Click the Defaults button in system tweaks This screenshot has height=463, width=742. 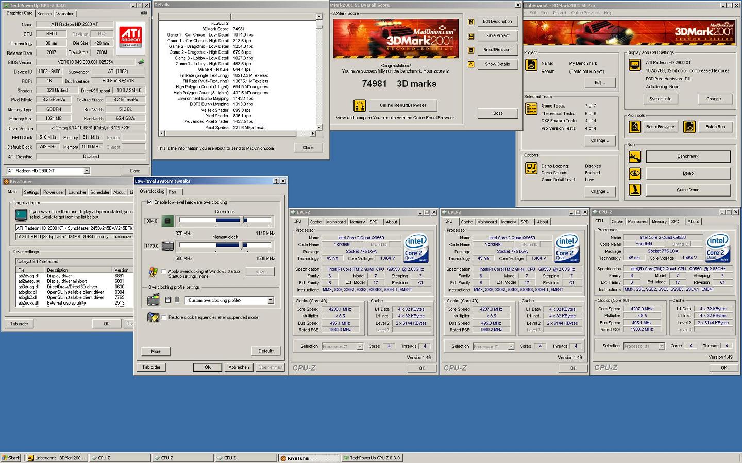[x=266, y=351]
